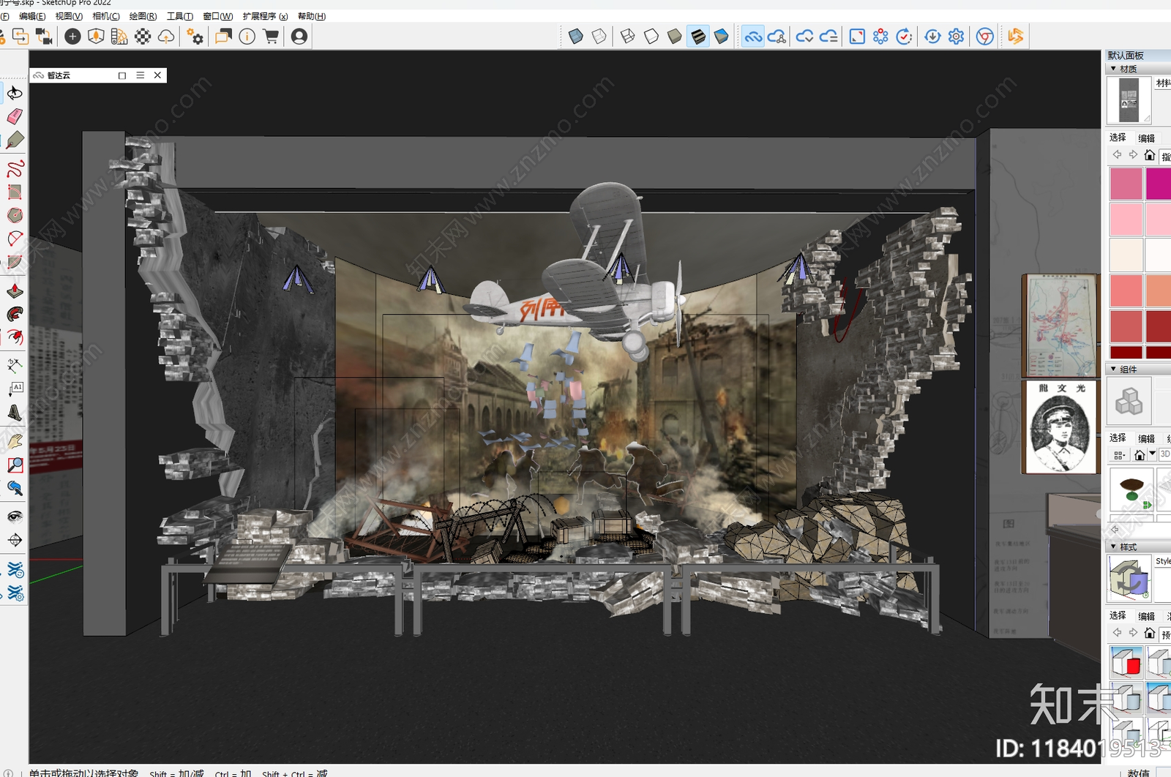Open the extension manager gears icon
1171x777 pixels.
195,36
